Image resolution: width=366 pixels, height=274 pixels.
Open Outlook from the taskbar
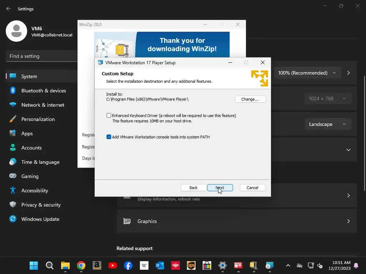pyautogui.click(x=160, y=265)
